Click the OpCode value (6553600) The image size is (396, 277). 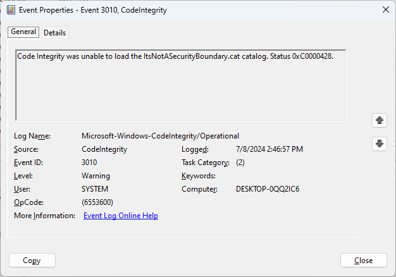coord(98,202)
